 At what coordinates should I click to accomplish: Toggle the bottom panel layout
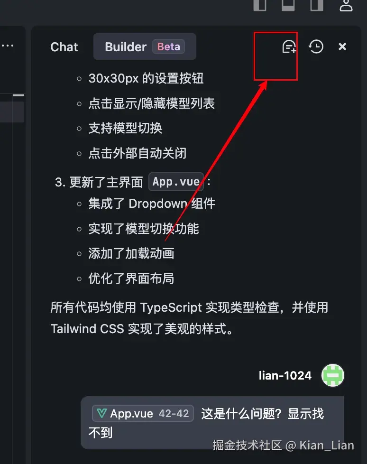(288, 5)
